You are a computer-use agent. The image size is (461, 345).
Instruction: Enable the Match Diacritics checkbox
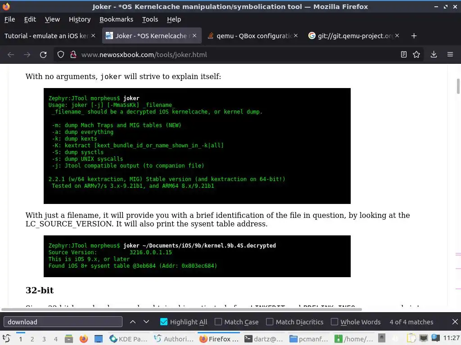pyautogui.click(x=270, y=322)
